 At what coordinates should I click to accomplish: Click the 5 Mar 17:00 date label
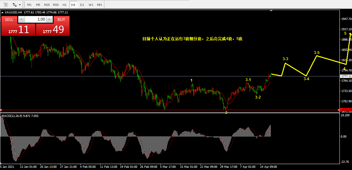(168, 167)
